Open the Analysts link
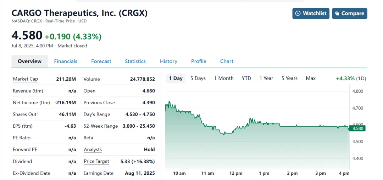Image resolution: width=383 pixels, height=180 pixels. click(93, 150)
